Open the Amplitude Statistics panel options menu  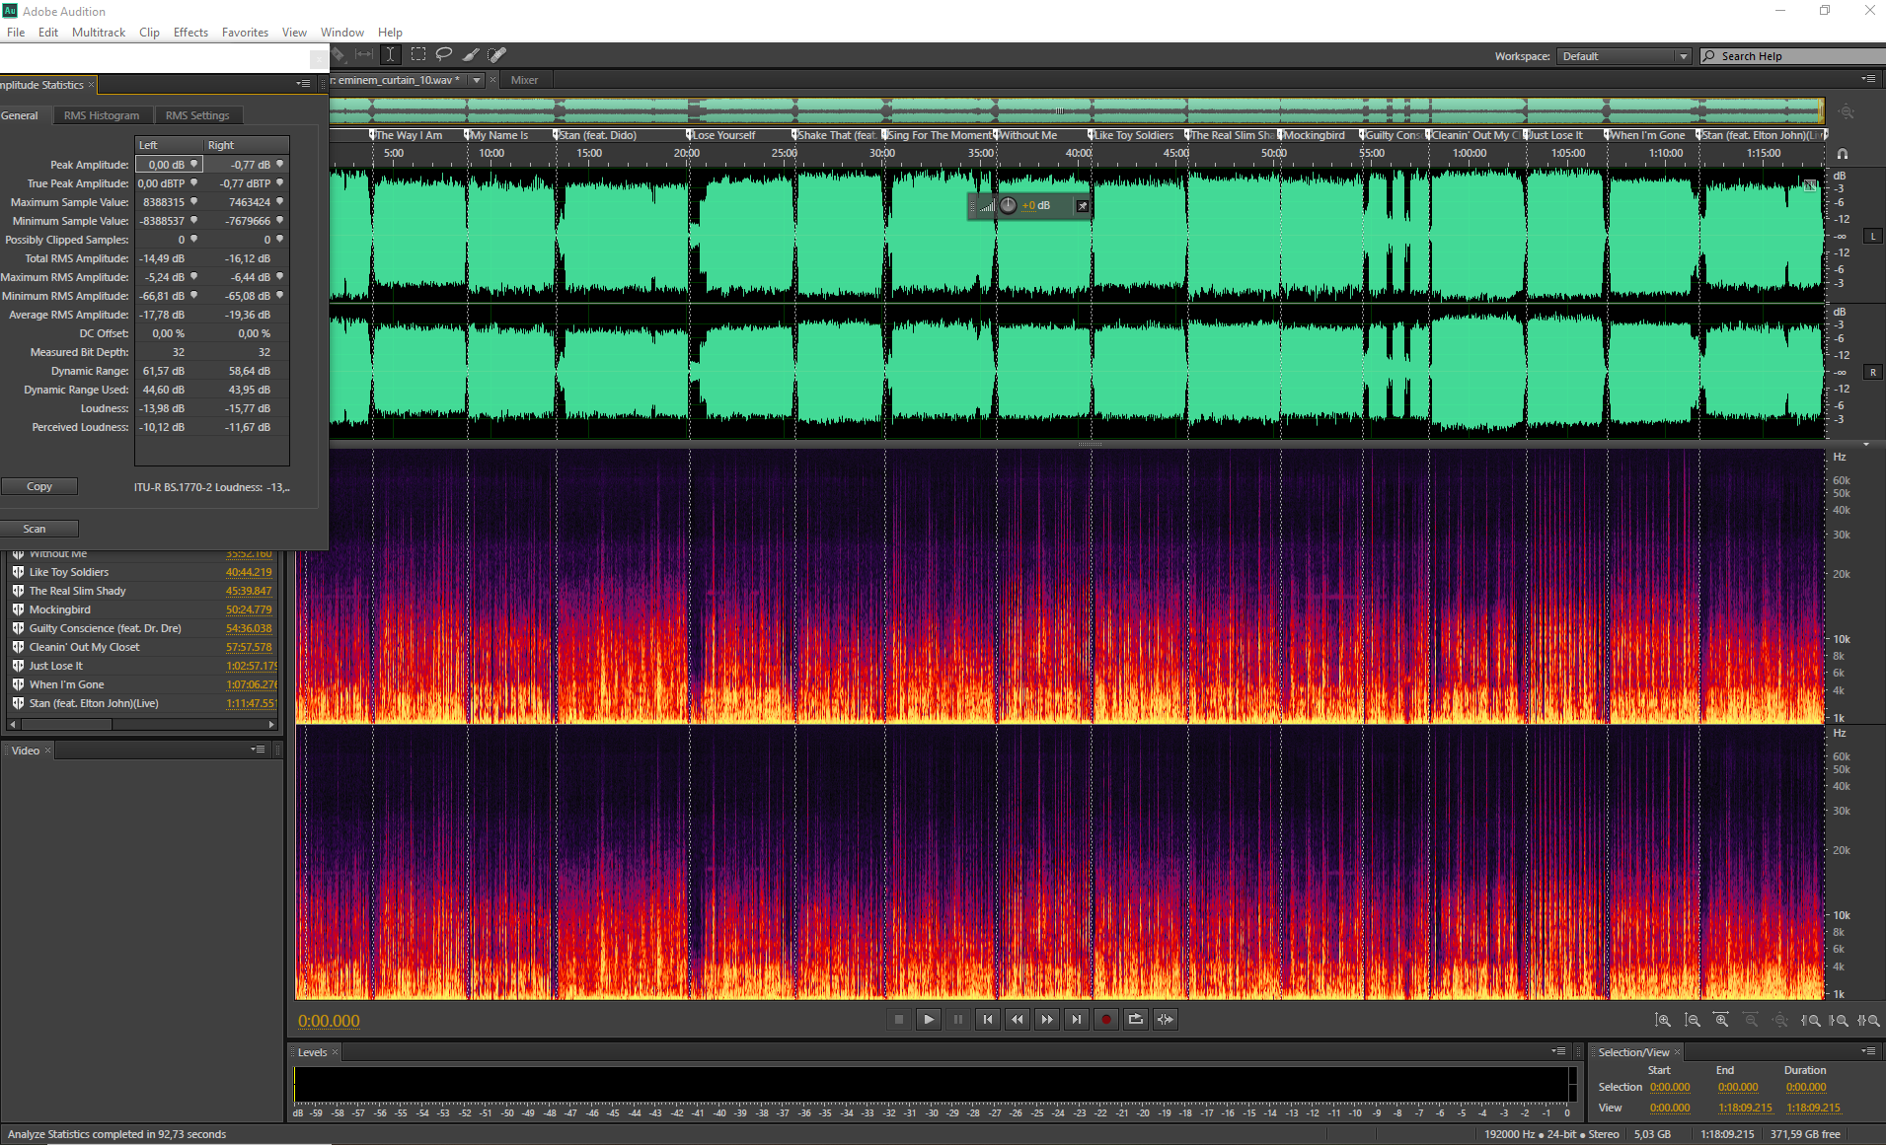(x=303, y=85)
